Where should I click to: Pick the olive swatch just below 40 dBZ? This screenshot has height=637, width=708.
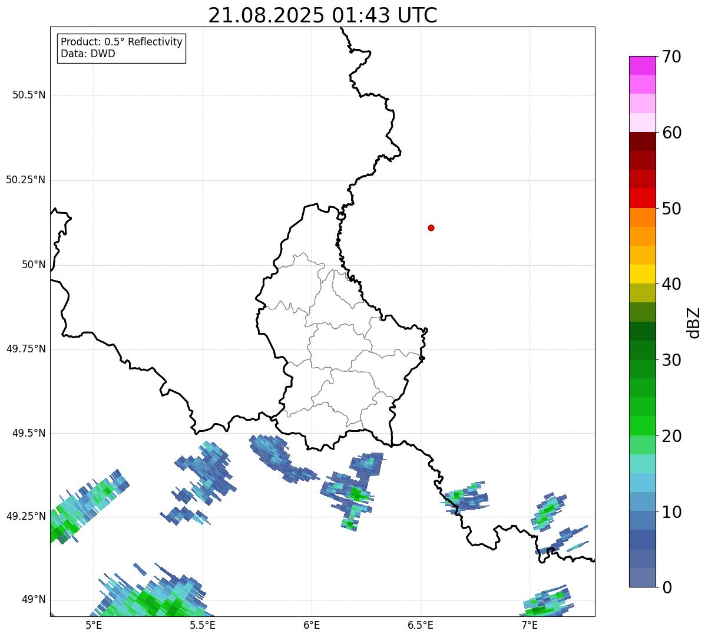point(642,293)
